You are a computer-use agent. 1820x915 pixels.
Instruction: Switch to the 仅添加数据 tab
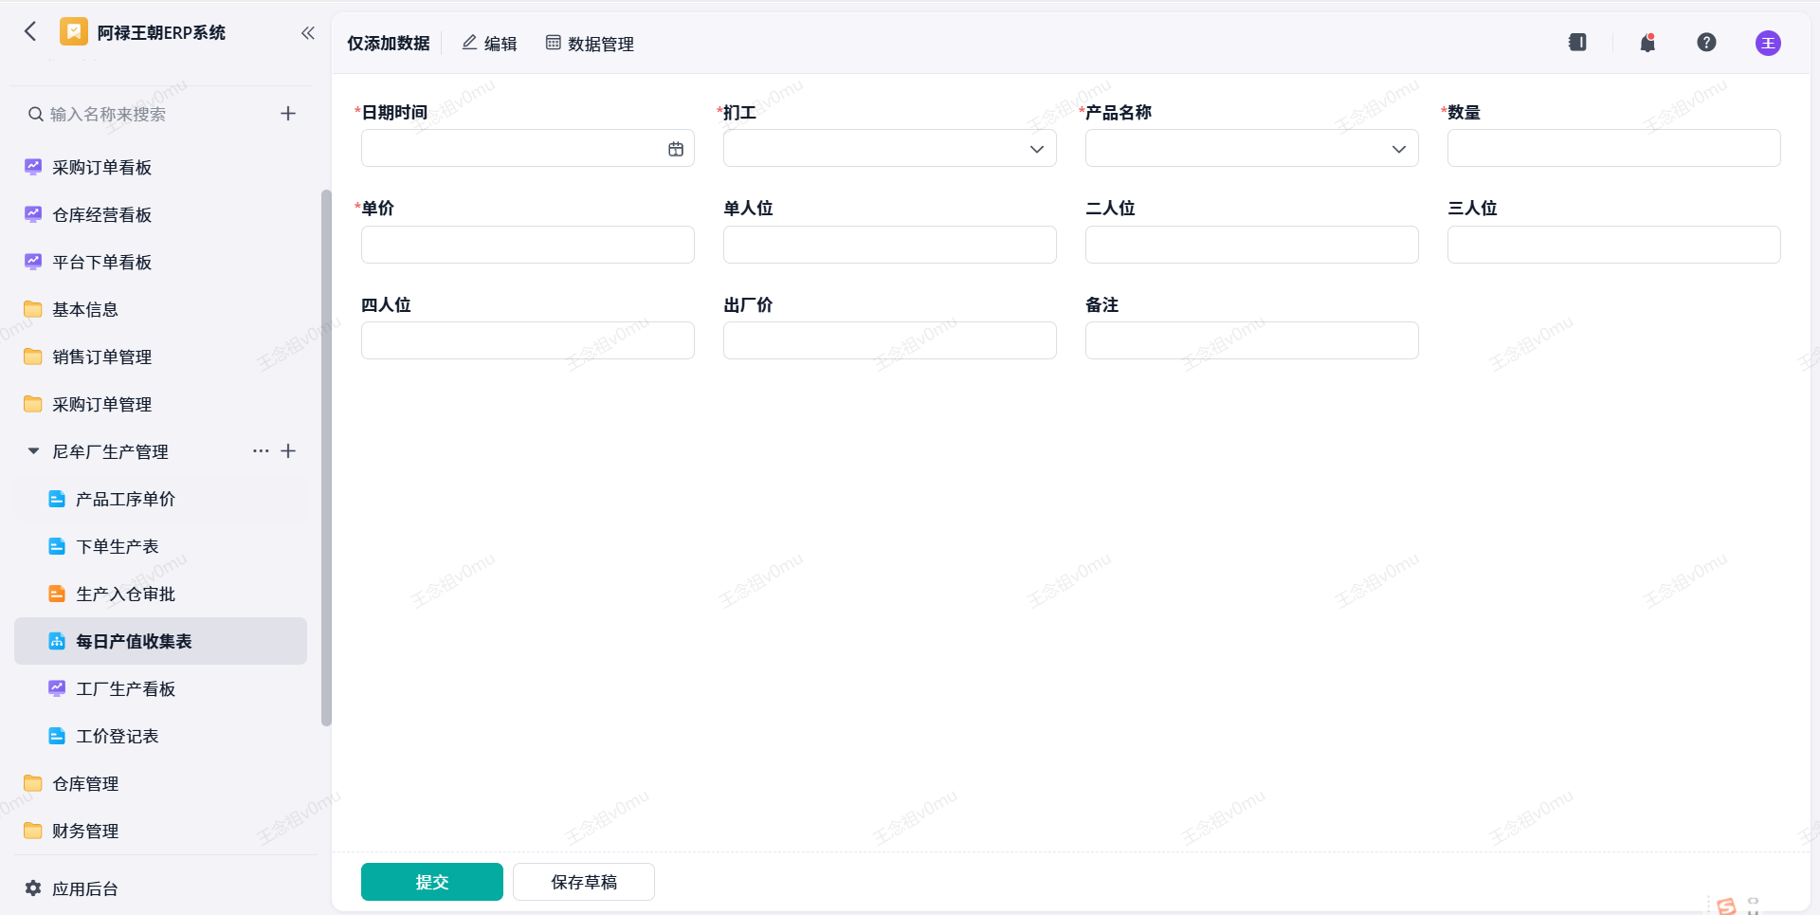coord(389,44)
